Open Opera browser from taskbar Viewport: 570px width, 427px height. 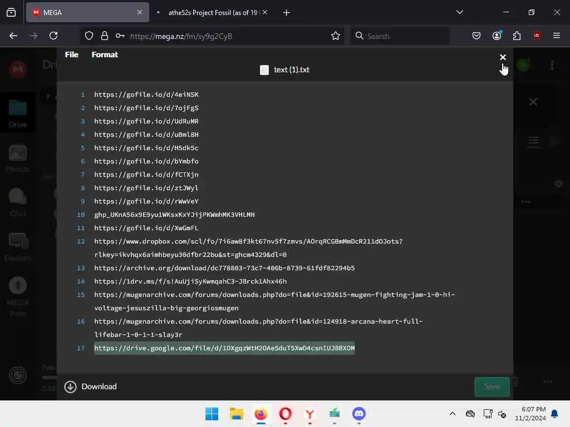(286, 414)
